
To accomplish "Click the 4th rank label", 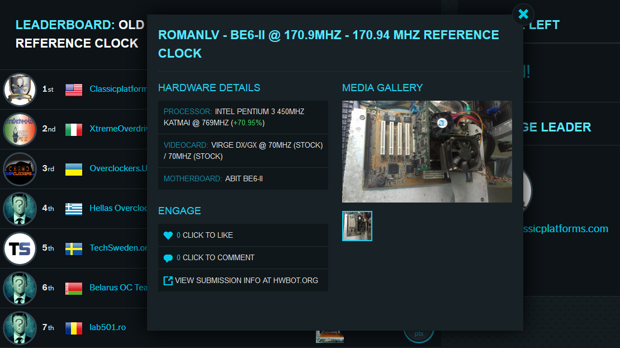I will coord(48,208).
